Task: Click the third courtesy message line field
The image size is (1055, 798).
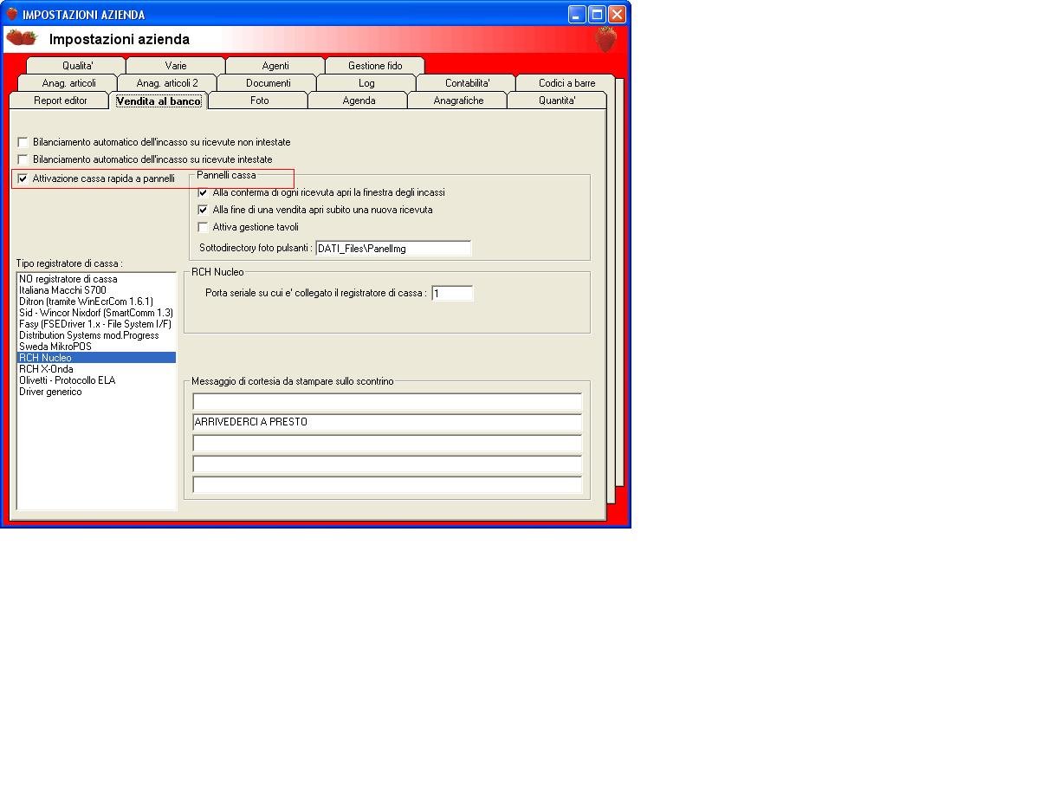Action: 387,444
